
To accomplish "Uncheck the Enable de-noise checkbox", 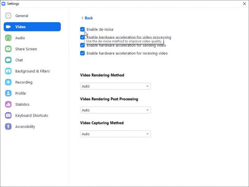I will [x=82, y=29].
